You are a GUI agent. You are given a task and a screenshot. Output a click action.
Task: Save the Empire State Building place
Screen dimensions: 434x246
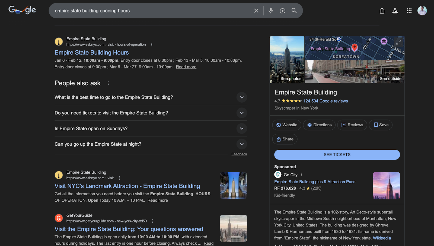point(380,125)
